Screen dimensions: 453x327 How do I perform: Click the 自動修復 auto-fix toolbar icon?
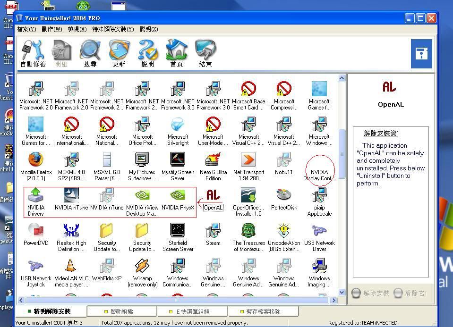coord(33,53)
